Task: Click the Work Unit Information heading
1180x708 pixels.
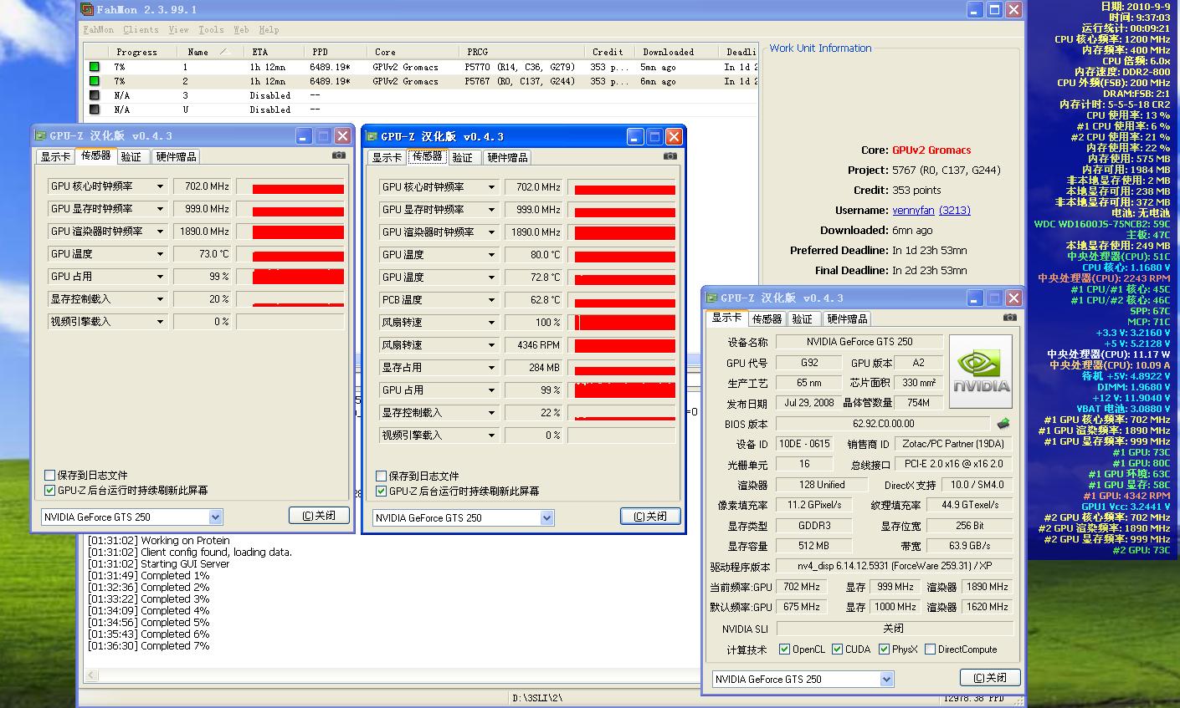Action: pos(820,48)
